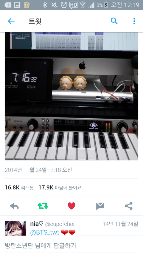Open the three-dot overflow menu

134,21
